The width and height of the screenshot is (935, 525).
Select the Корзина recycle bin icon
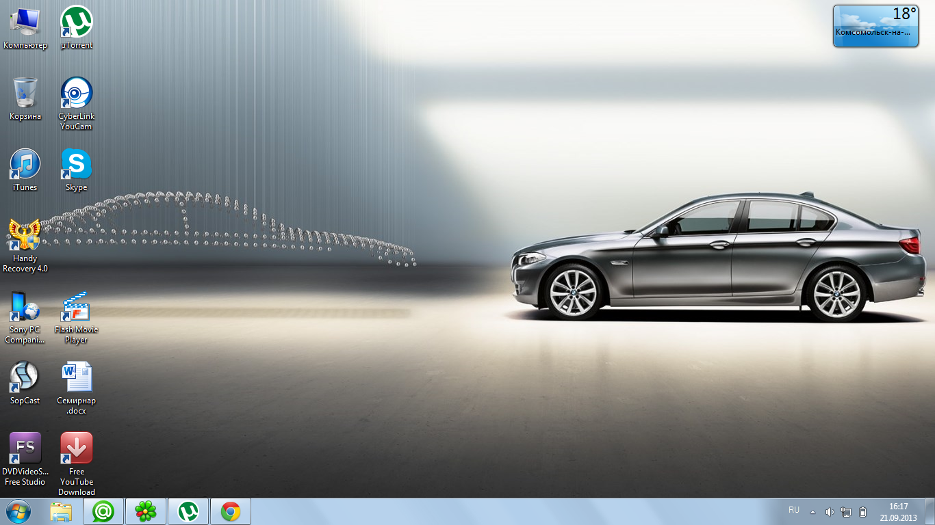(25, 99)
